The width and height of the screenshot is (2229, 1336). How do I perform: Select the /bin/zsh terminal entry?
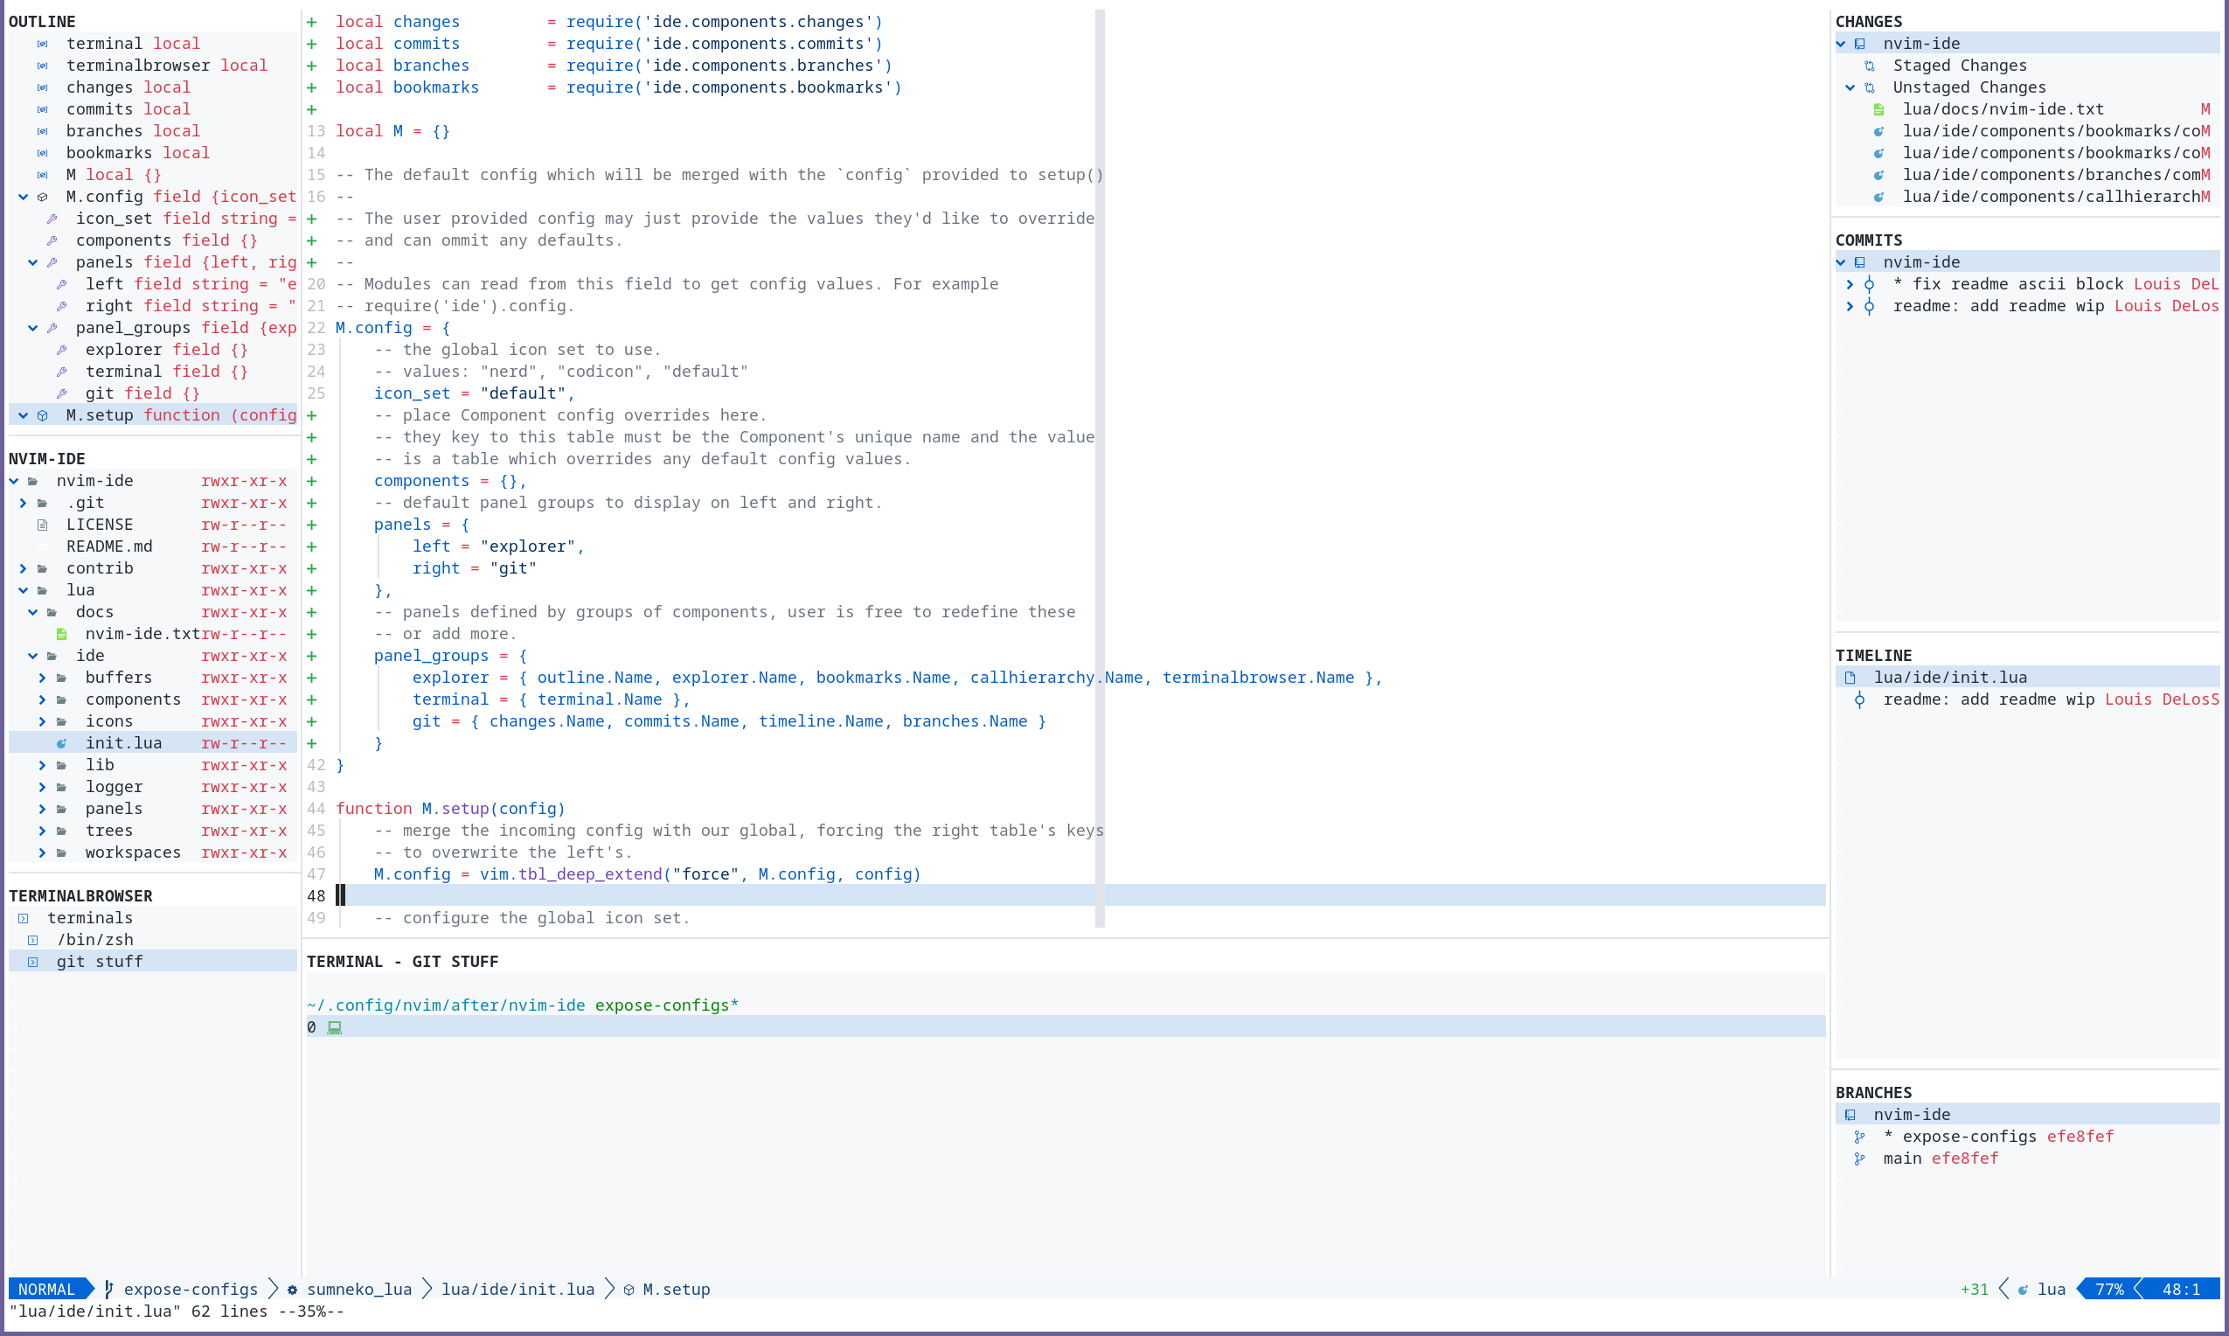(94, 940)
